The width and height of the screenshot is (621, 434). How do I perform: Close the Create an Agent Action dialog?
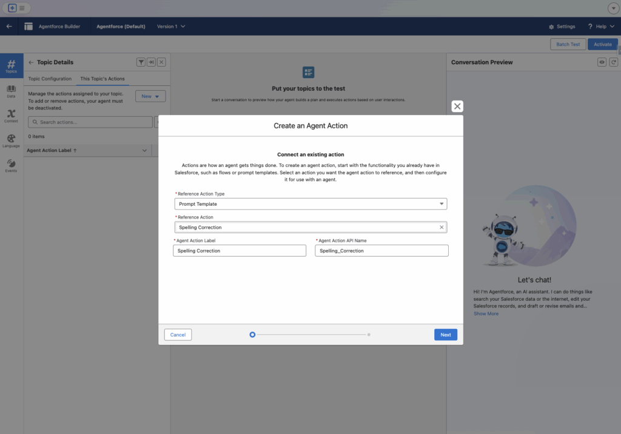pos(457,107)
